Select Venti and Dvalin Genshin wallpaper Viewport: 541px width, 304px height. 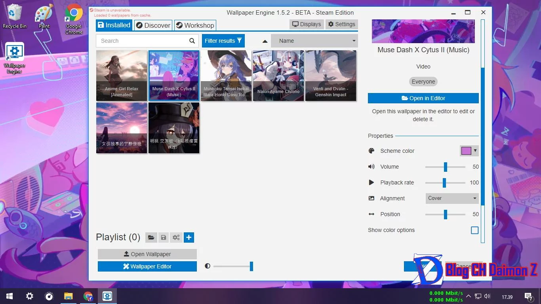(331, 76)
